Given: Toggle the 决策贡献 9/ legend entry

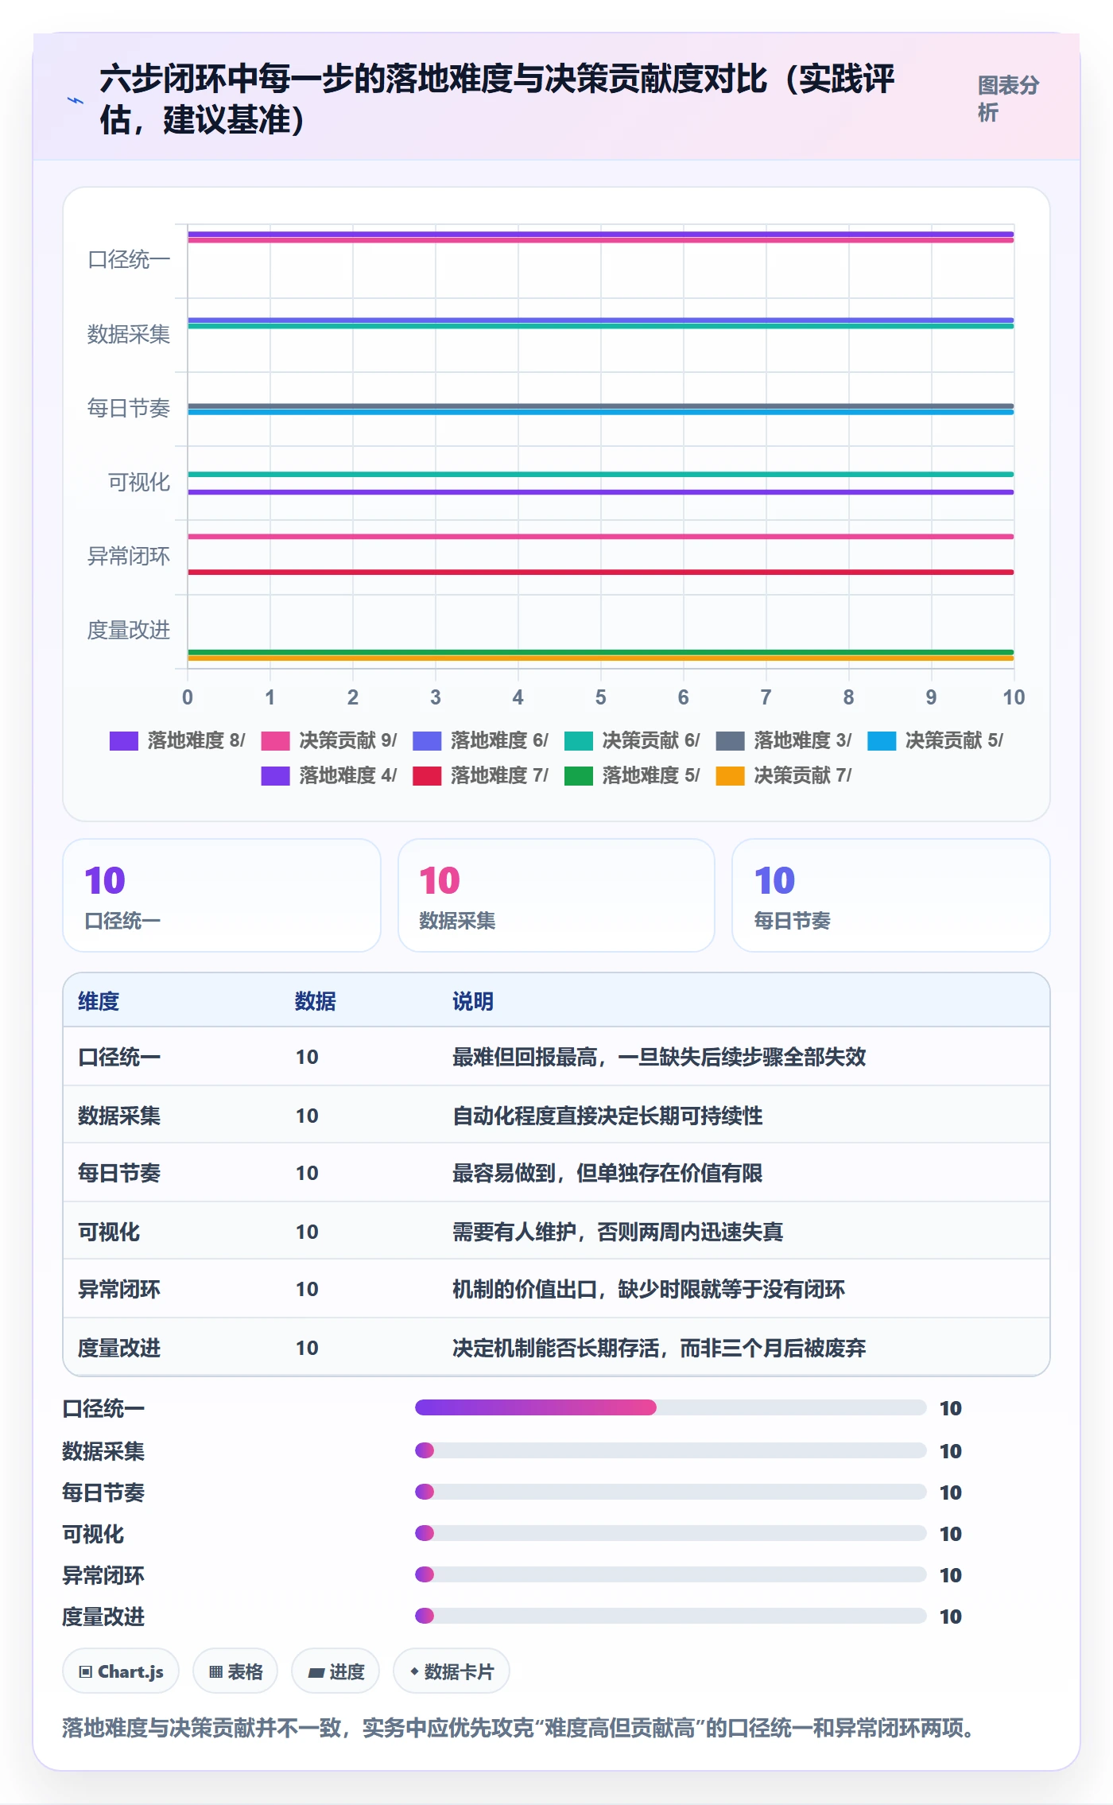Looking at the screenshot, I should [x=329, y=740].
